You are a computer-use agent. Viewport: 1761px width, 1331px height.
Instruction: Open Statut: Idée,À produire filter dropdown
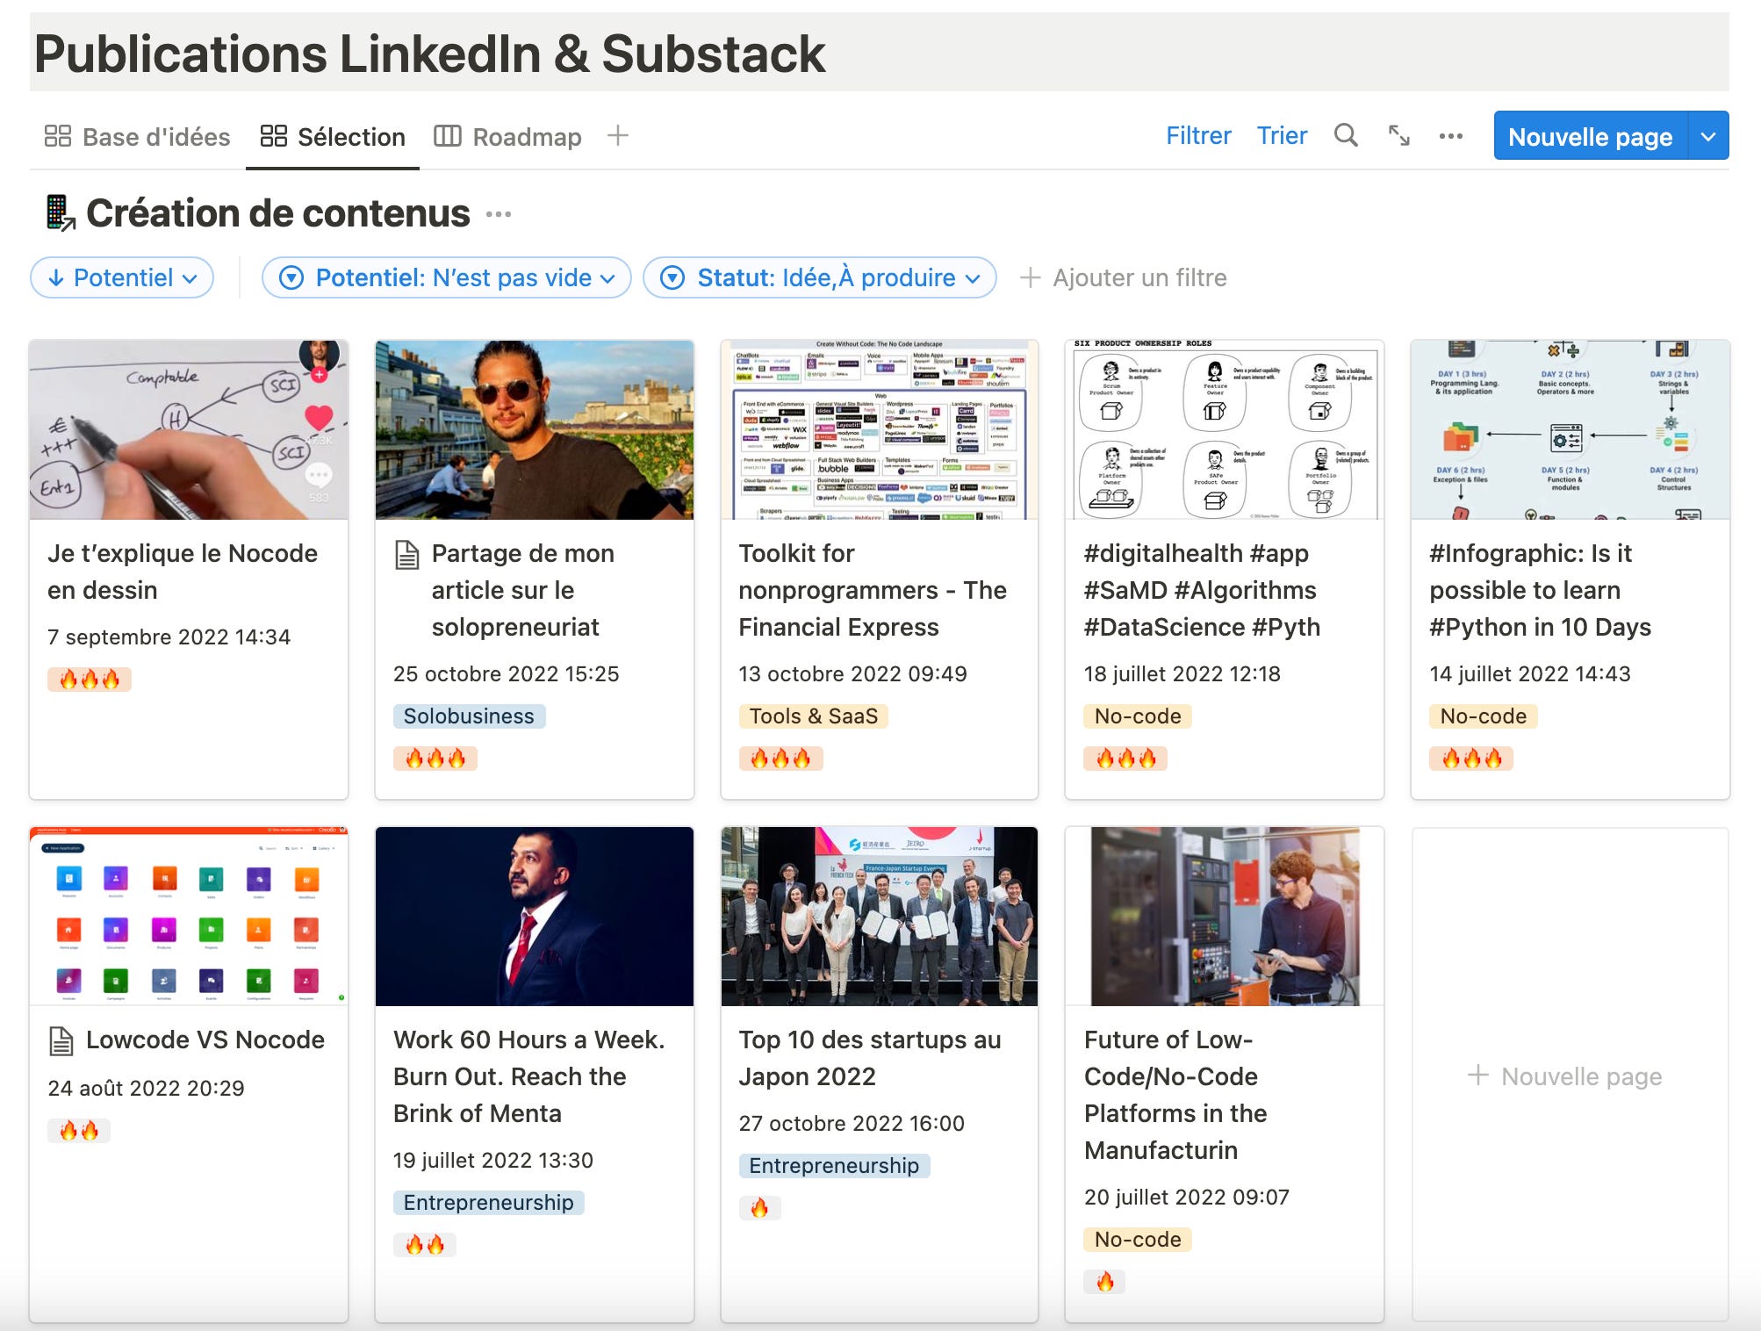coord(819,277)
